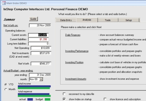
Task: Click the Main Index DEMO form icon
Action: pyautogui.click(x=4, y=3)
